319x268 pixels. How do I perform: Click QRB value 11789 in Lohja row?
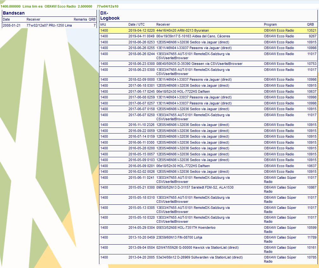pos(312,237)
